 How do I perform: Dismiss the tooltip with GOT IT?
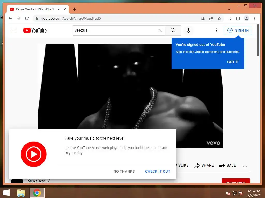click(233, 62)
